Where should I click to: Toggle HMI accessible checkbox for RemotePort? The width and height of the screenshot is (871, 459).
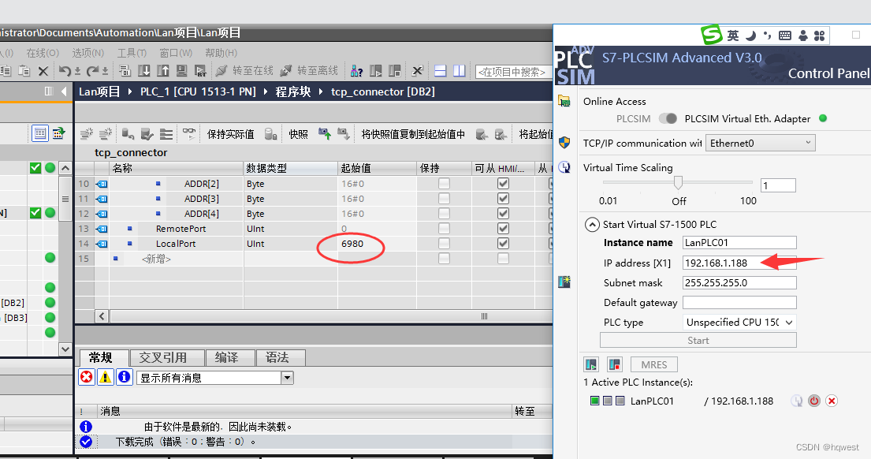click(503, 229)
